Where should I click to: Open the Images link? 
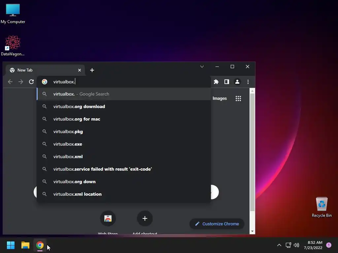click(220, 98)
